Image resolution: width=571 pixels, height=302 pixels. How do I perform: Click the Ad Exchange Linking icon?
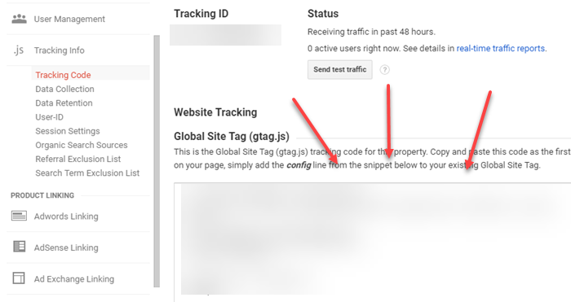click(x=19, y=278)
